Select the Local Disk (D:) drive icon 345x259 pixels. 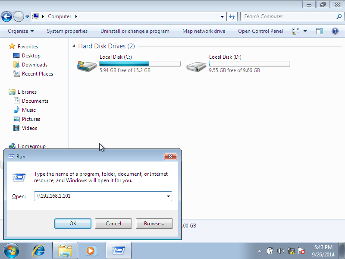196,66
